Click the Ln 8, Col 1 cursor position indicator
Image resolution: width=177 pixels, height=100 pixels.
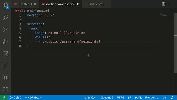click(x=91, y=97)
